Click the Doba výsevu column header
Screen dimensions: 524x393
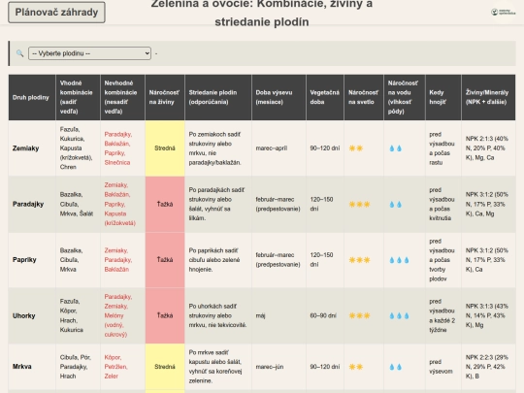click(x=278, y=97)
